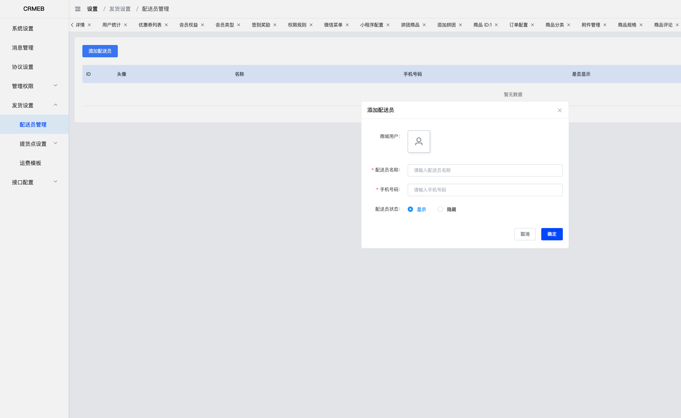Screen dimensions: 681x418
Task: Toggle the sidebar collapse hamburger icon
Action: pyautogui.click(x=78, y=9)
